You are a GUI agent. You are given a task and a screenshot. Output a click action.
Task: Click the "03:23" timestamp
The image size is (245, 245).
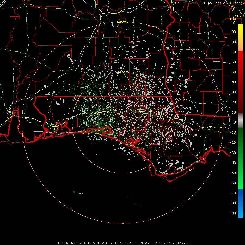182,243
